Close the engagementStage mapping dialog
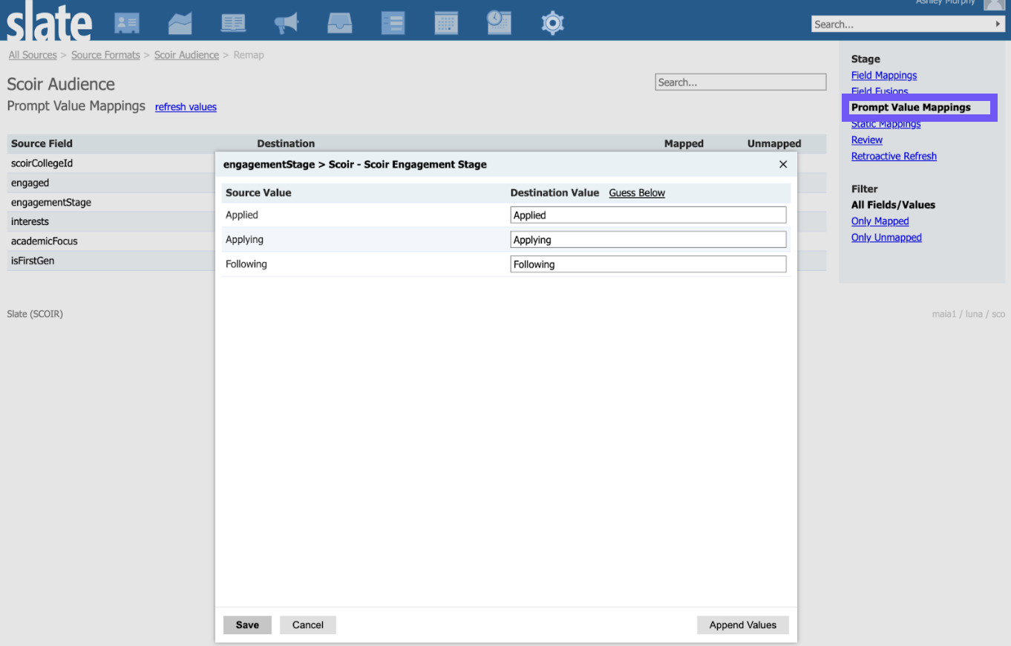The height and width of the screenshot is (646, 1011). (x=783, y=164)
